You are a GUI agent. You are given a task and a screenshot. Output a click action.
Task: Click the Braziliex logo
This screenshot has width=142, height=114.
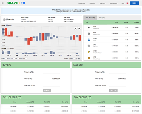point(16,3)
